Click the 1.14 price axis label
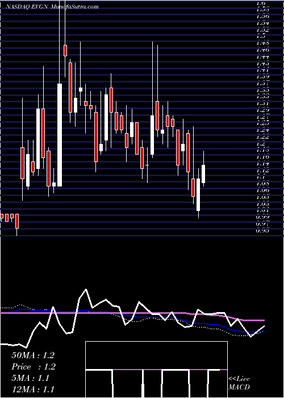The width and height of the screenshot is (284, 398). 262,164
